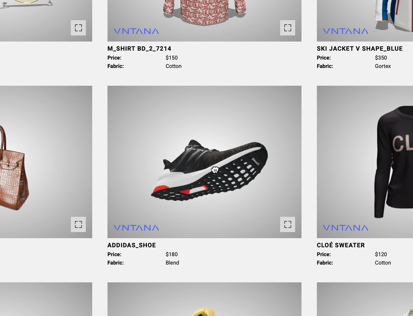Screen dimensions: 413x316
Task: Click VNTANA logo in shirt viewer
Action: [136, 31]
